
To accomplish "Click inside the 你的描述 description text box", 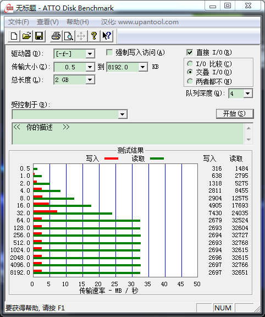I will pos(128,133).
